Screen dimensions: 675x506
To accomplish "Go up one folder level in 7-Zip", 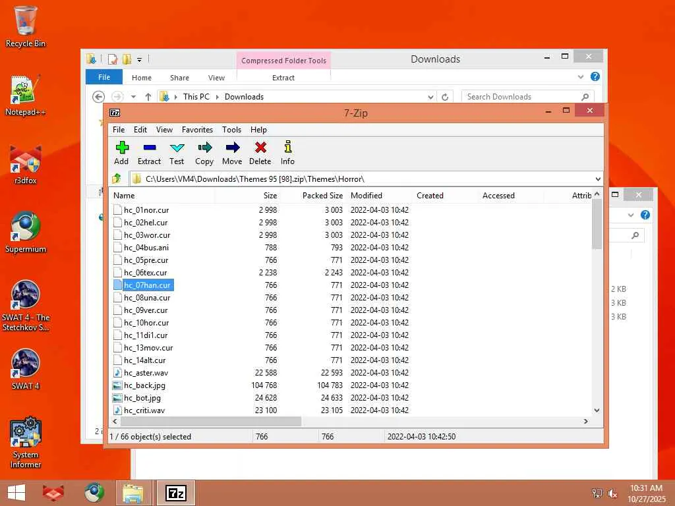I will 117,178.
